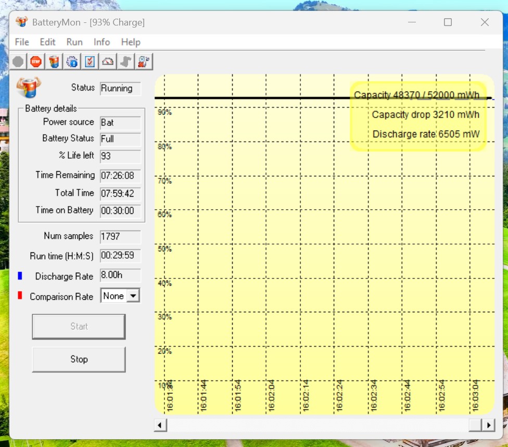The width and height of the screenshot is (508, 447).
Task: Click the Battery Status field showing Full
Action: pyautogui.click(x=120, y=139)
